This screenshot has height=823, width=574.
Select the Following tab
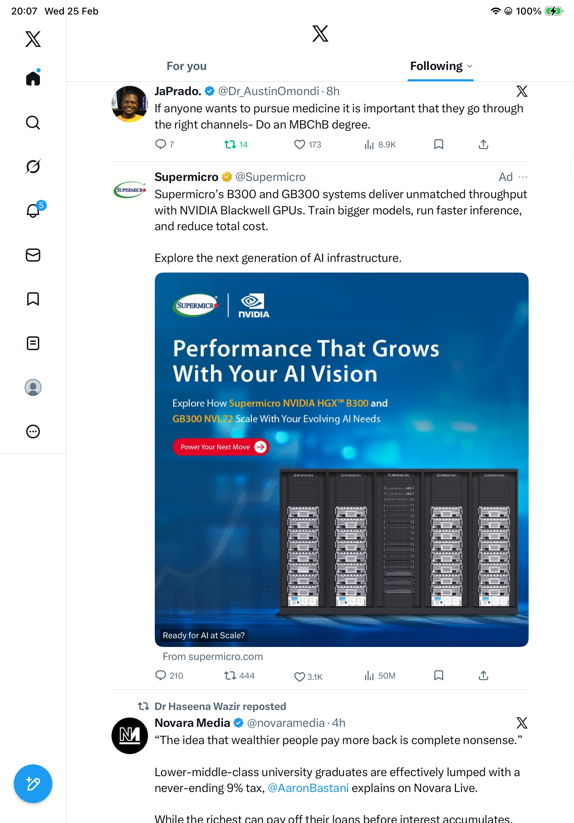point(436,66)
